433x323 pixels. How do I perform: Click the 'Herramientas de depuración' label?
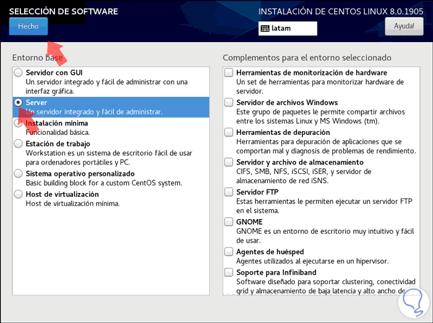click(283, 132)
